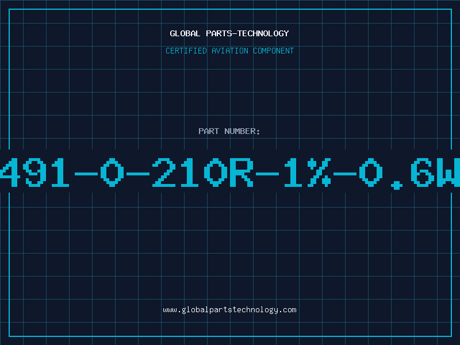The height and width of the screenshot is (345, 460).
Task: Click the part number 491-0-210R-1%-0.6W
Action: [x=230, y=173]
